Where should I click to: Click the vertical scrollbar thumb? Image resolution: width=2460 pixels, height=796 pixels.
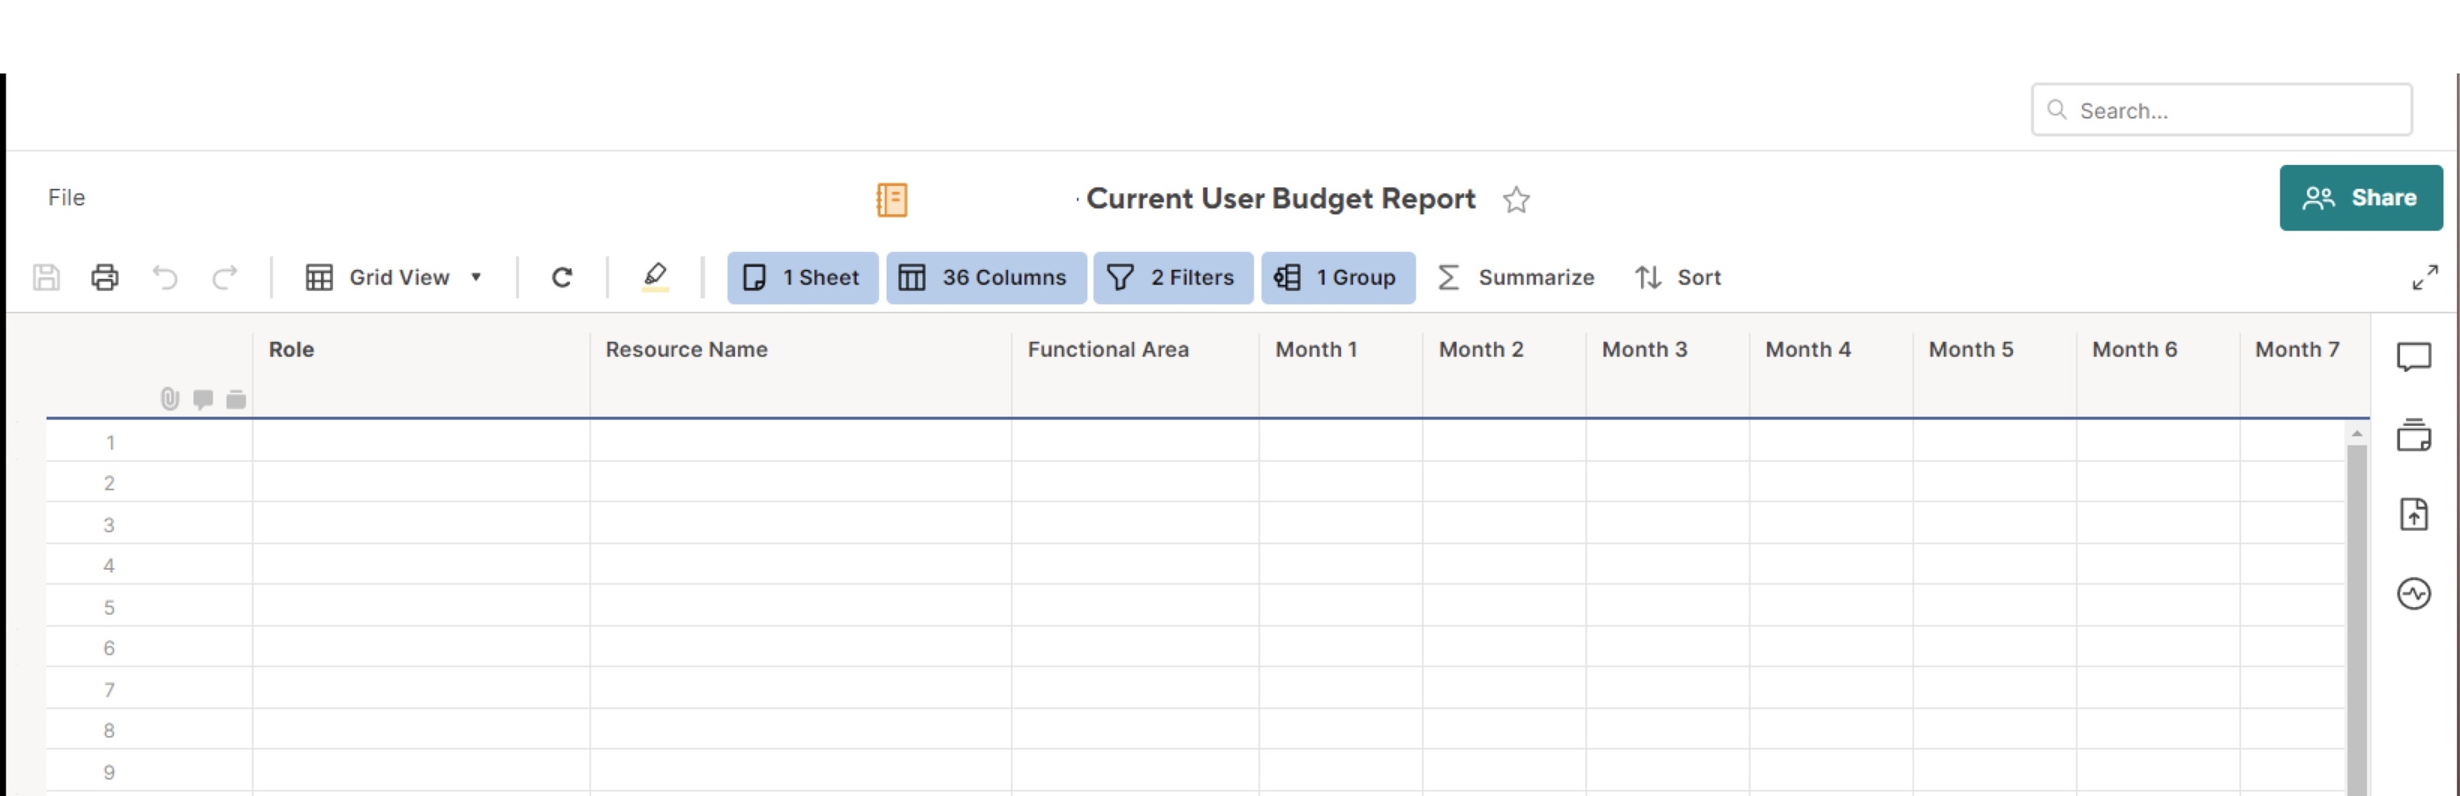[x=2357, y=621]
